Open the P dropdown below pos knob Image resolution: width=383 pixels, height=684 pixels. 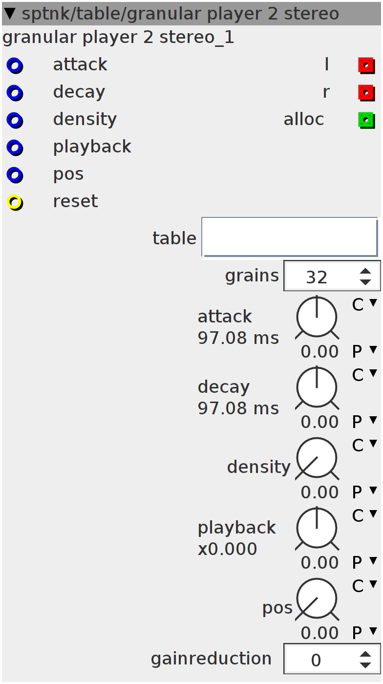coord(364,632)
